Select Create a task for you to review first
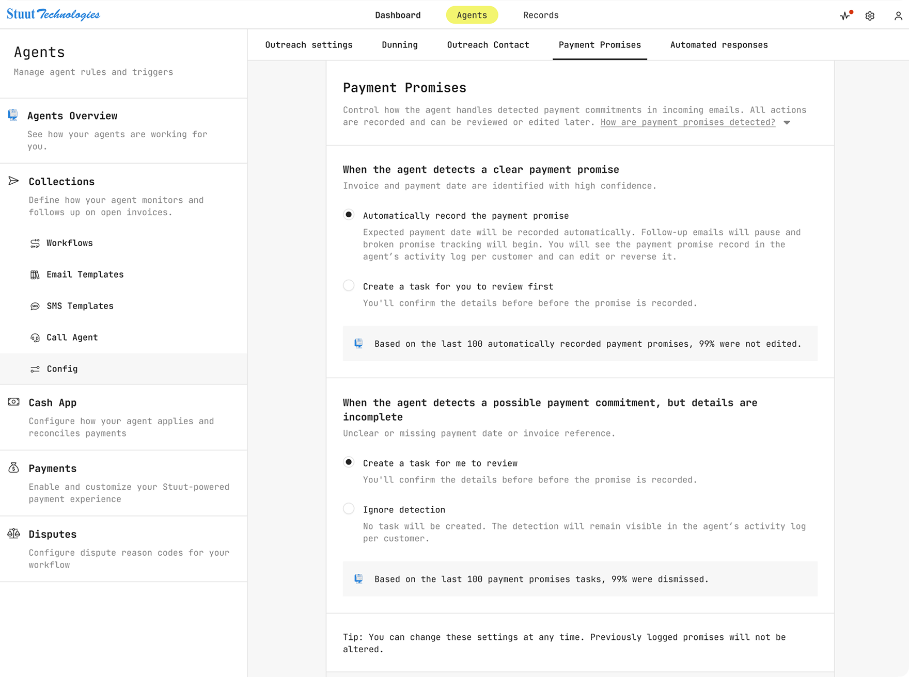 pos(349,285)
